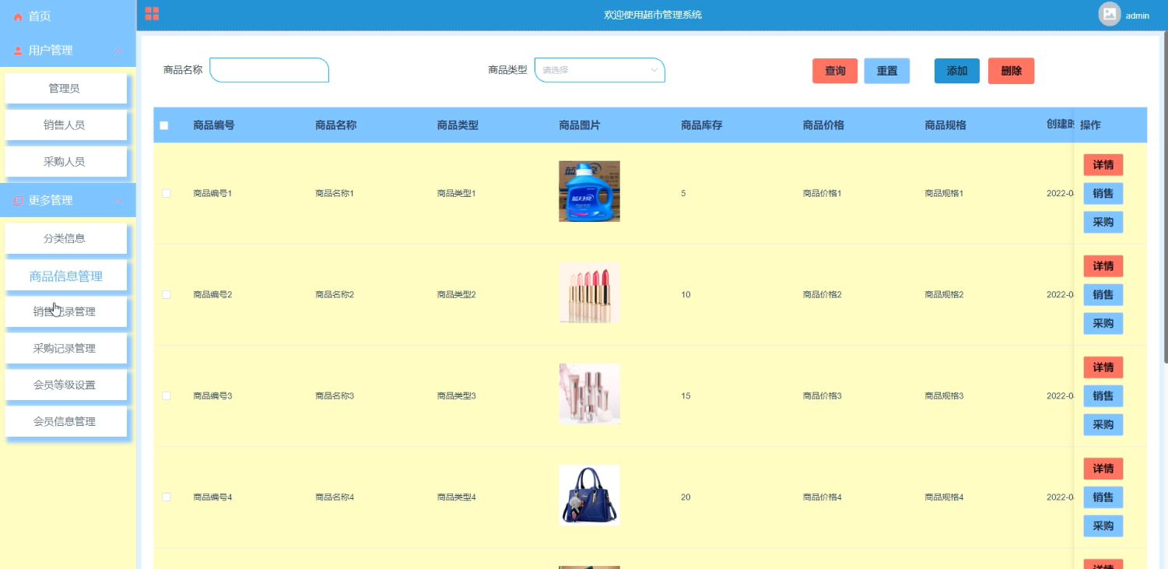This screenshot has width=1168, height=569.
Task: Click the admin username text
Action: (1138, 16)
